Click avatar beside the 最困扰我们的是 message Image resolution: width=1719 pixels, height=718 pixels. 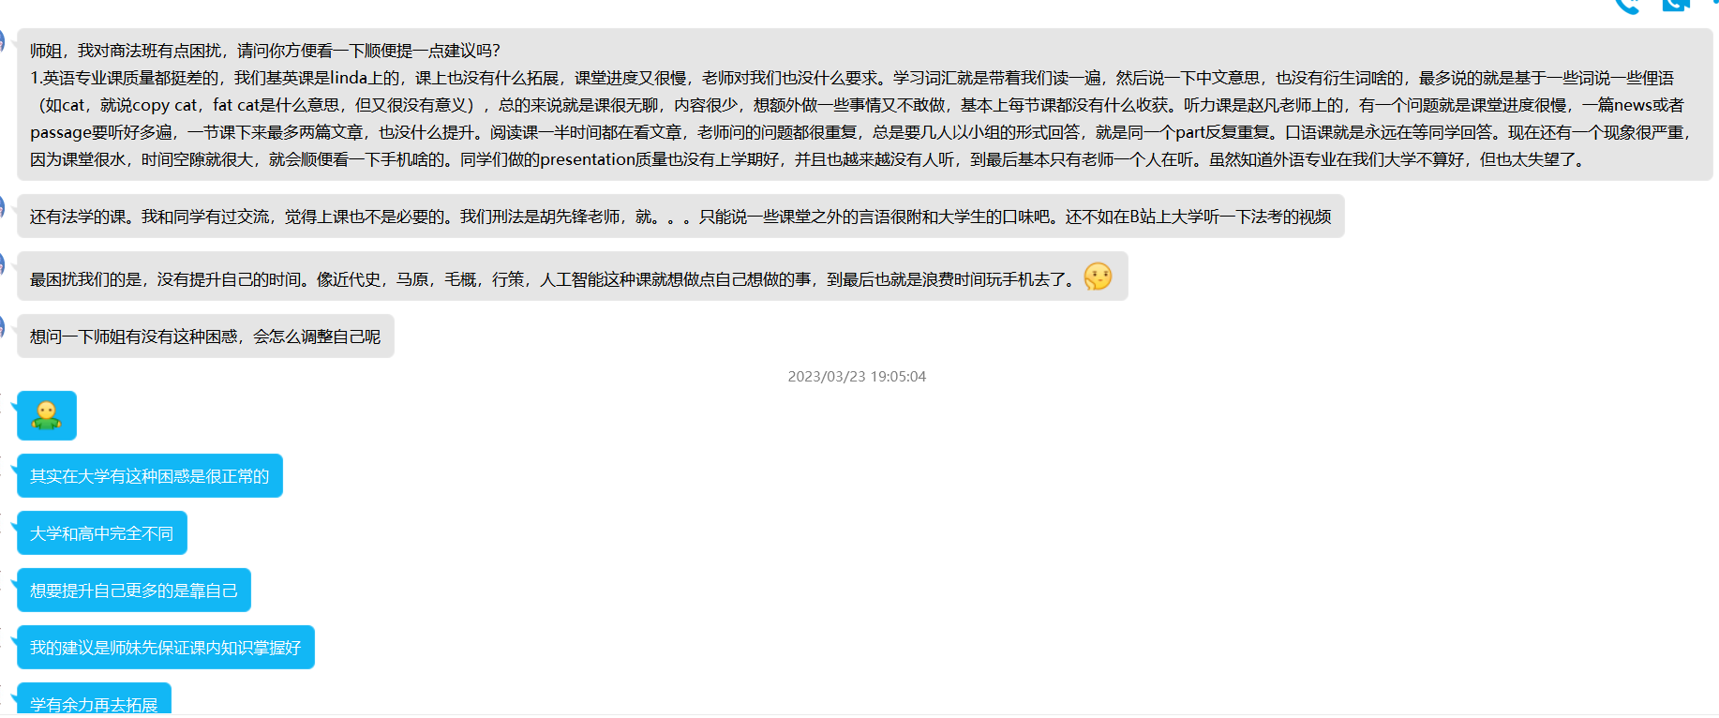click(x=3, y=266)
